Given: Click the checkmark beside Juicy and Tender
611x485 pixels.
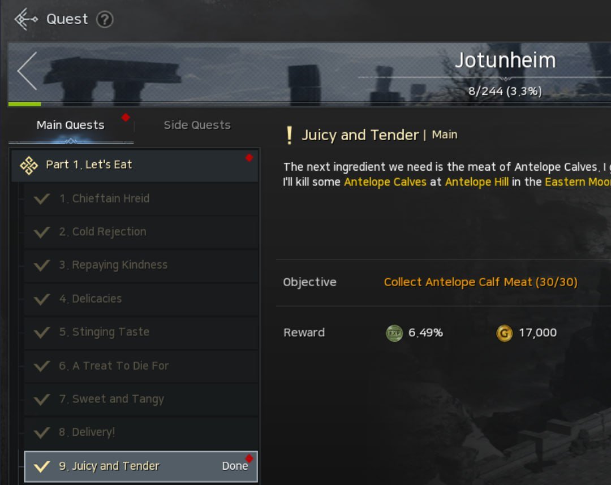Looking at the screenshot, I should pos(42,466).
